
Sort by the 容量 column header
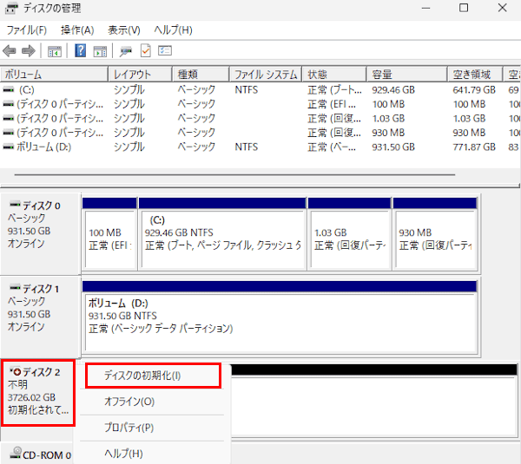point(407,74)
